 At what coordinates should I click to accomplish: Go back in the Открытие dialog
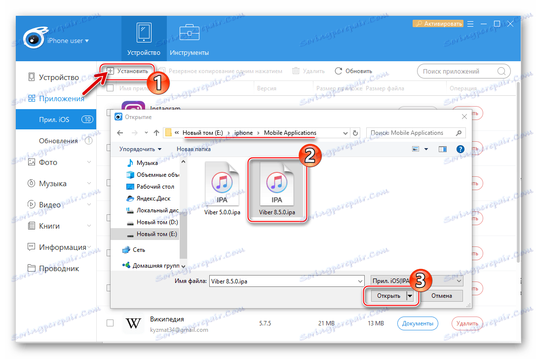tap(120, 133)
